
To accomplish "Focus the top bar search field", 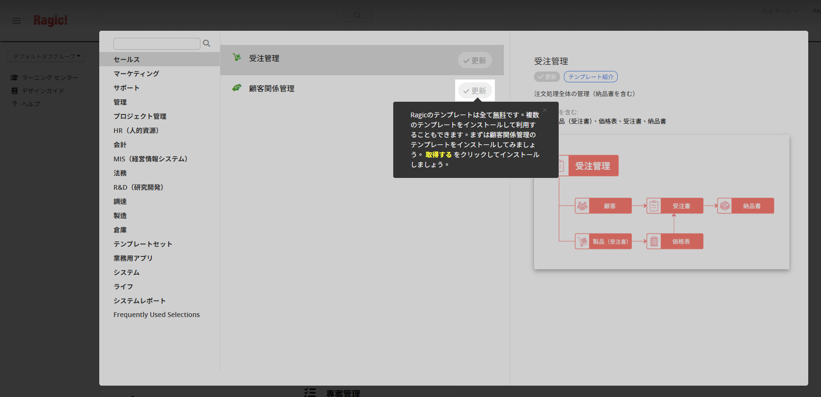I will 220,16.
